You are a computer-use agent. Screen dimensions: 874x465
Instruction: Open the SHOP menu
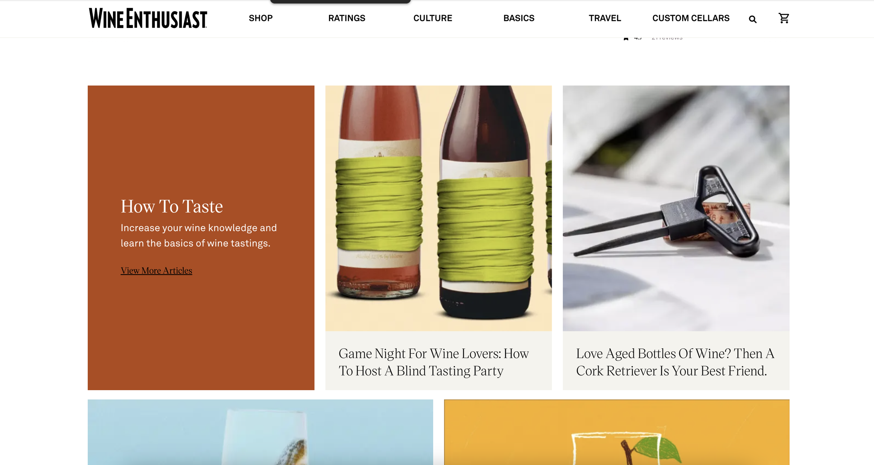point(260,18)
